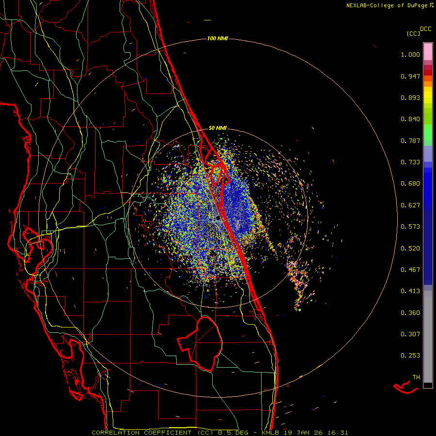The height and width of the screenshot is (436, 436).
Task: Click the 0.733 color scale label
Action: (x=410, y=162)
